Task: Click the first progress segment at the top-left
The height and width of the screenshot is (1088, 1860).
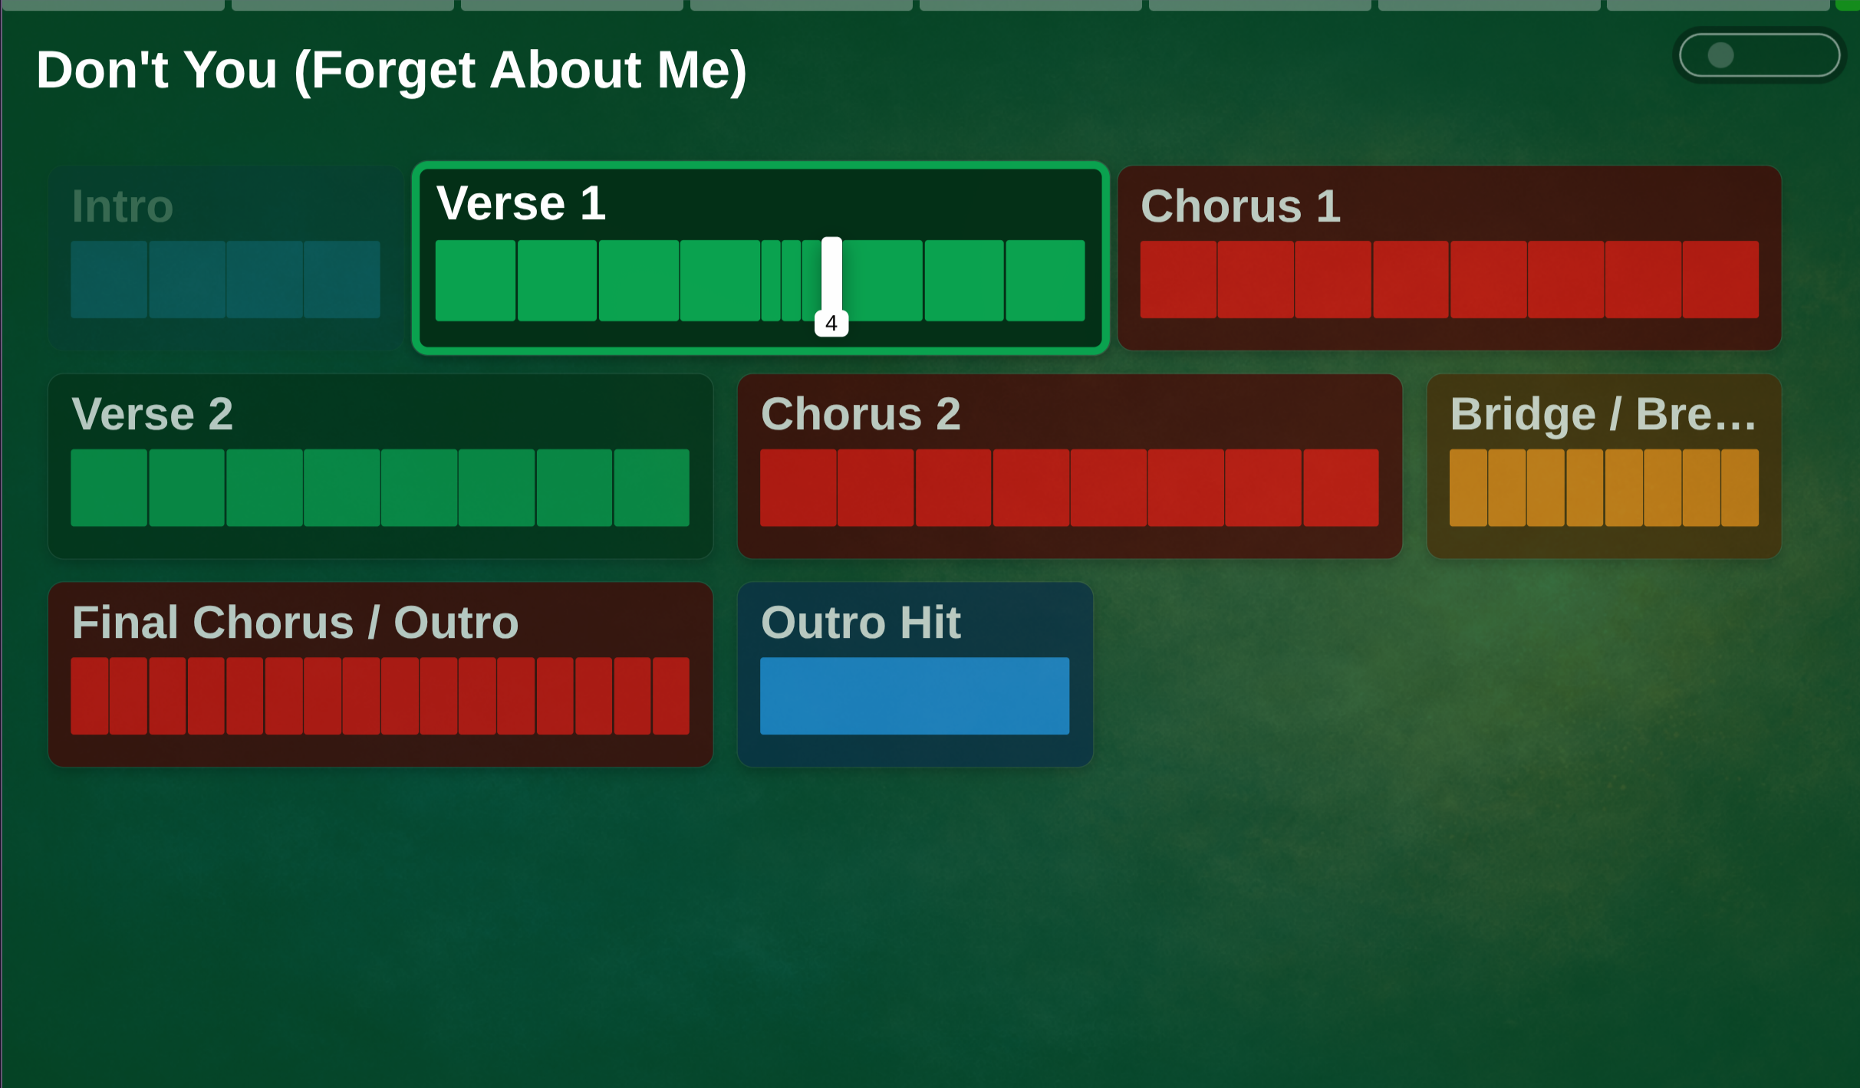Action: (113, 5)
